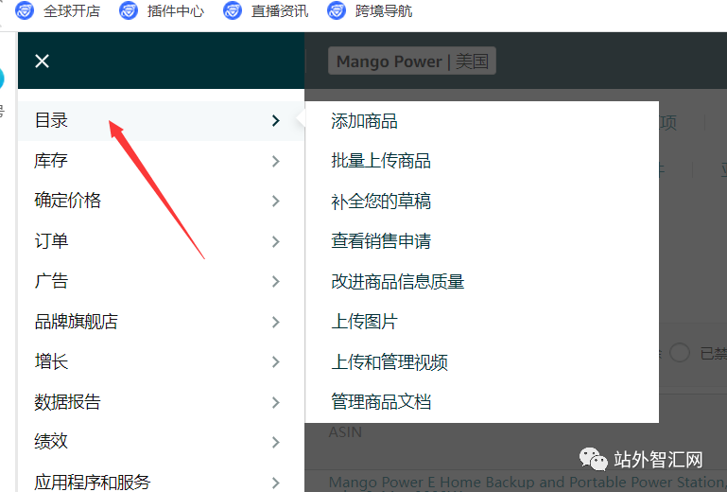The height and width of the screenshot is (492, 727).
Task: Expand the chevron next to 数据报告
Action: pyautogui.click(x=276, y=402)
